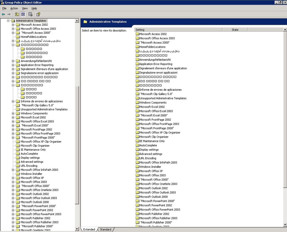This screenshot has width=287, height=232.
Task: Expand Windows Components in the tree
Action: (13, 113)
